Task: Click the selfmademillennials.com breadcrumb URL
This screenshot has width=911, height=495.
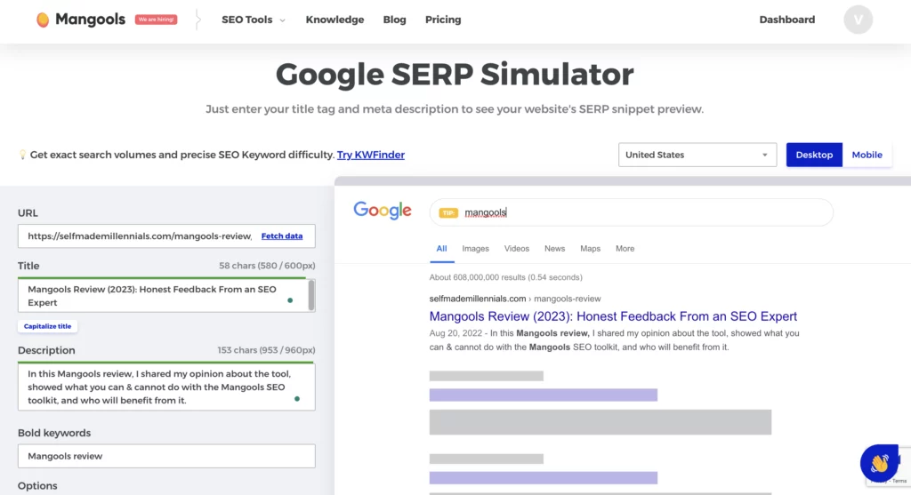Action: tap(515, 299)
